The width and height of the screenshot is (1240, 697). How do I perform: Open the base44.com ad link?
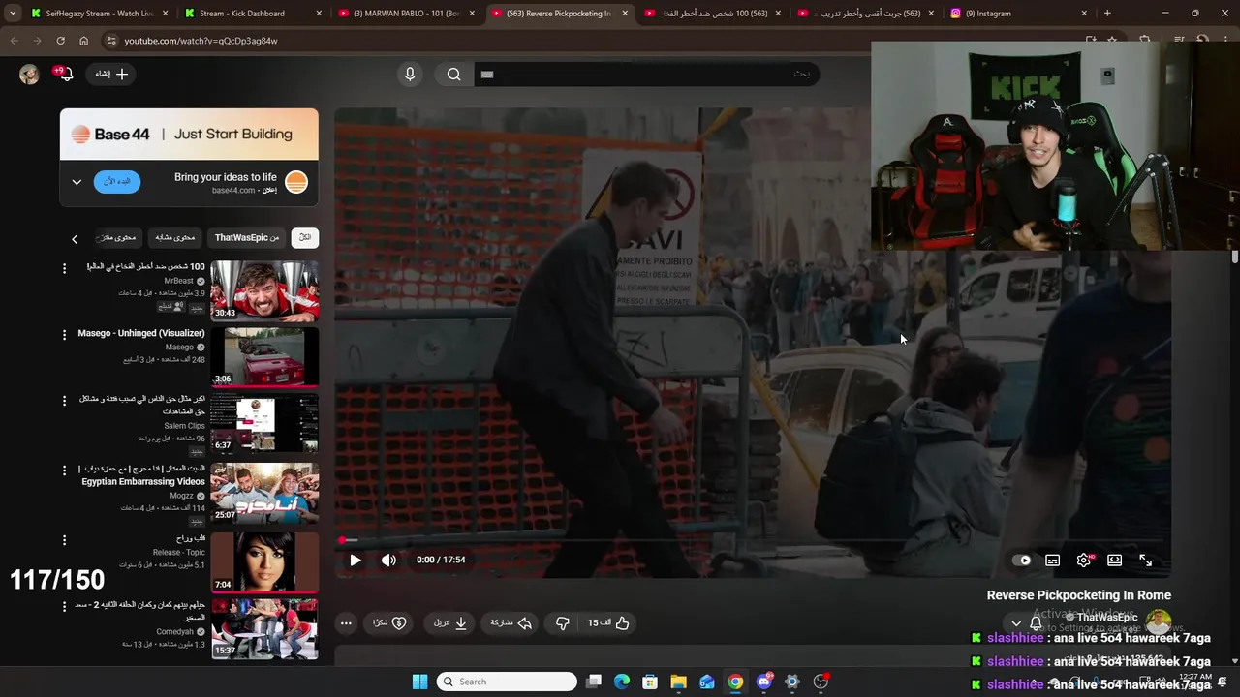(x=233, y=191)
